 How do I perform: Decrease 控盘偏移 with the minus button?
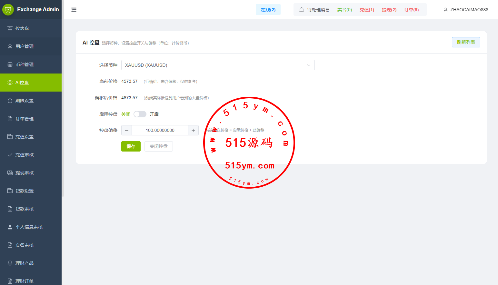click(126, 130)
